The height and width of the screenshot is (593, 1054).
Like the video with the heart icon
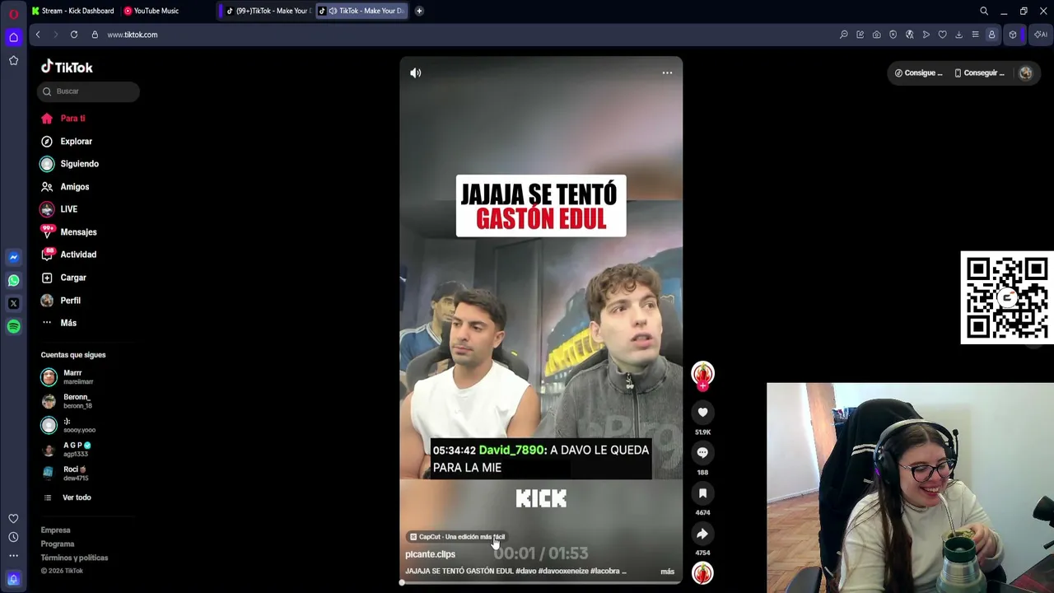[x=702, y=412]
